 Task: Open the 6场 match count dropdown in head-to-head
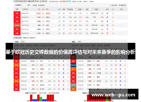pos(29,5)
